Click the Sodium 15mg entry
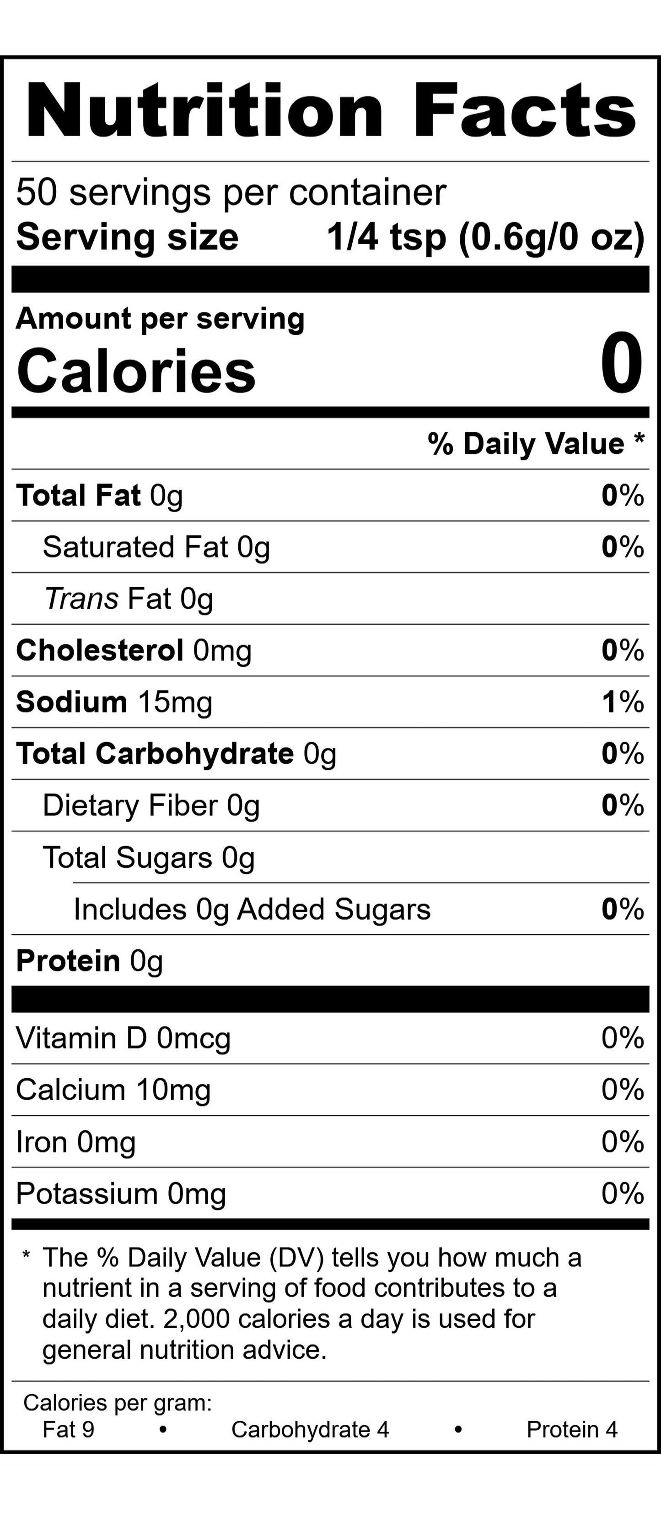 [x=114, y=702]
